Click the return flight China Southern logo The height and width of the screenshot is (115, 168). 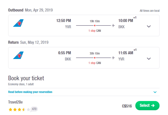pos(18,55)
